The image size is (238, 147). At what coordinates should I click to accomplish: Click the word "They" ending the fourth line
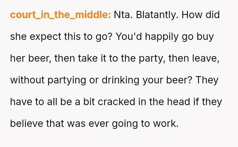(207, 80)
